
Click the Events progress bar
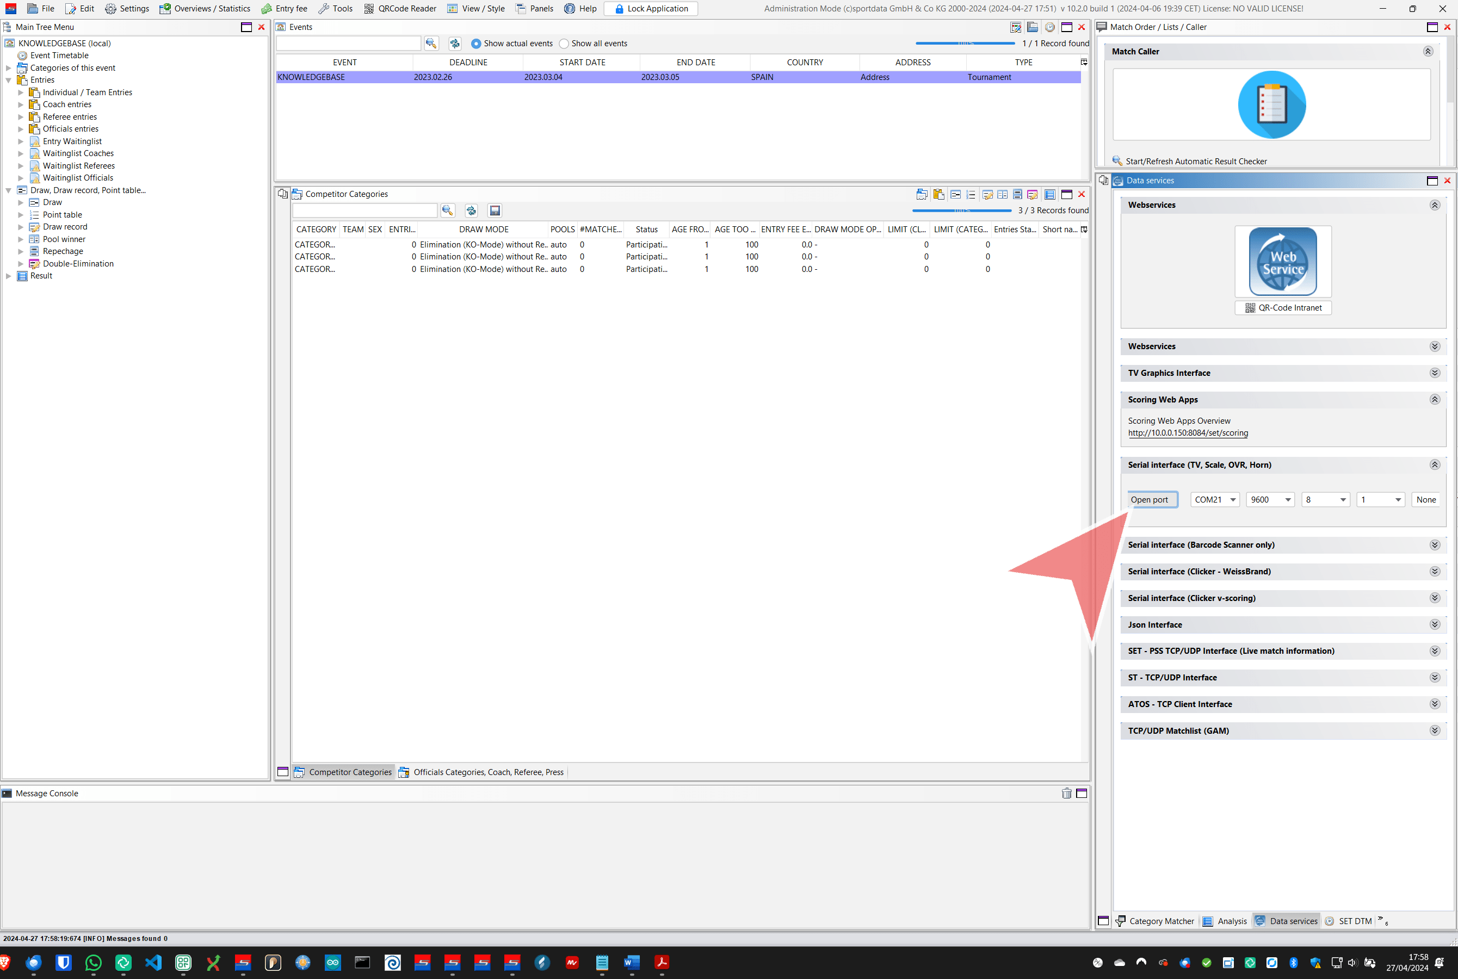pyautogui.click(x=965, y=43)
